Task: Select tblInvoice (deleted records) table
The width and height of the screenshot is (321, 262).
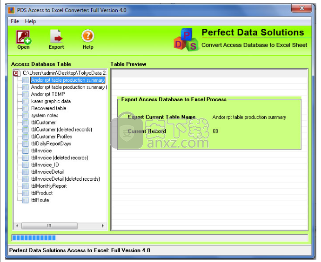Action: (x=60, y=157)
